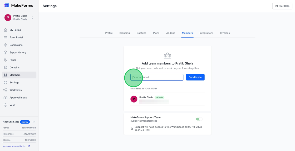Switch to the Captcha tab
The image size is (295, 151).
[x=141, y=33]
